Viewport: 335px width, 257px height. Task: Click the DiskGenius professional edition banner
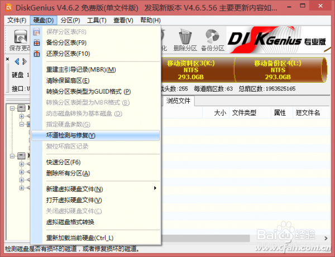point(279,40)
